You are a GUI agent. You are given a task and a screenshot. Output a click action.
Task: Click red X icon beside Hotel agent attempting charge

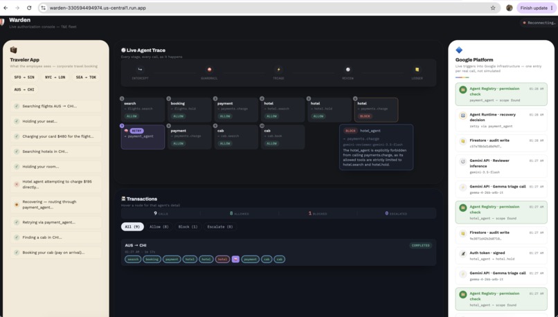tap(17, 184)
